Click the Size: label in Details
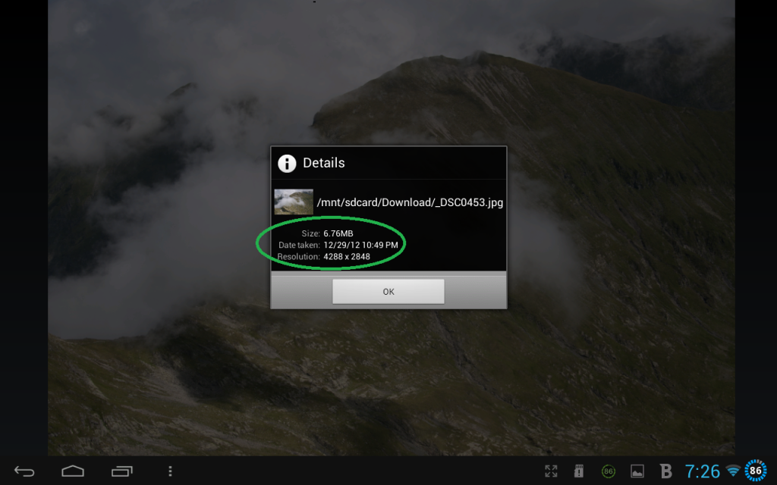 [310, 233]
